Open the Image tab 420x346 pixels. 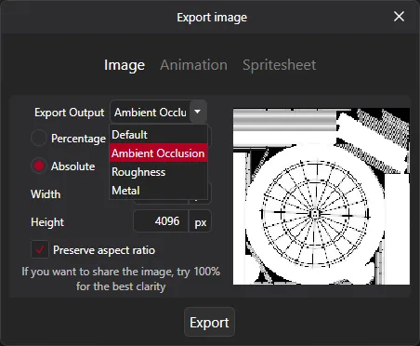point(125,65)
